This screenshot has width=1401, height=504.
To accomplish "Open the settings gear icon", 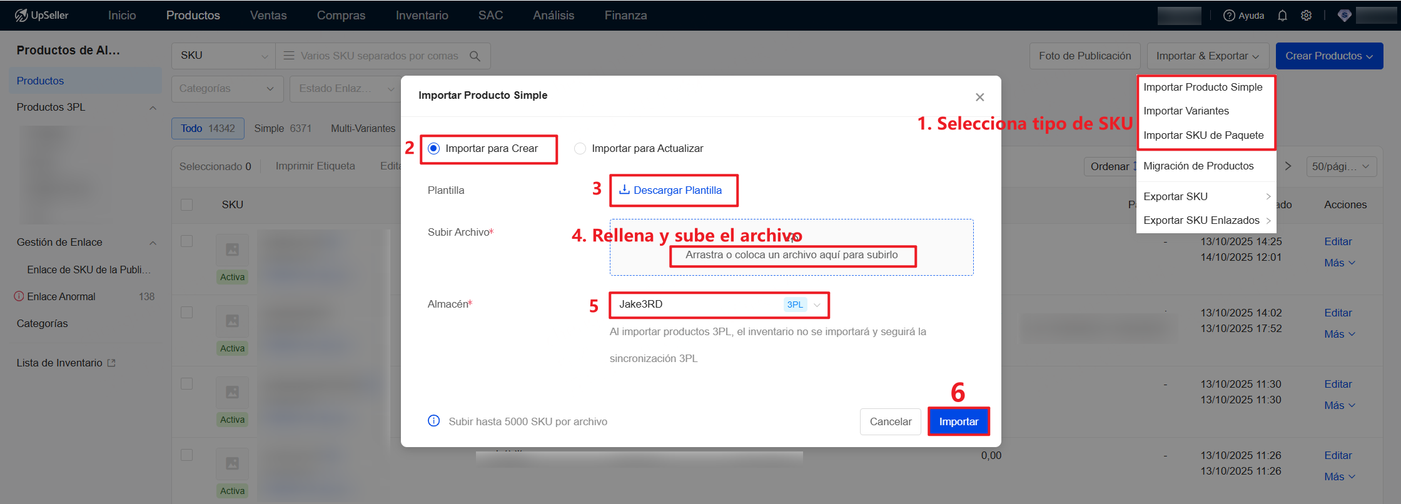I will point(1306,16).
